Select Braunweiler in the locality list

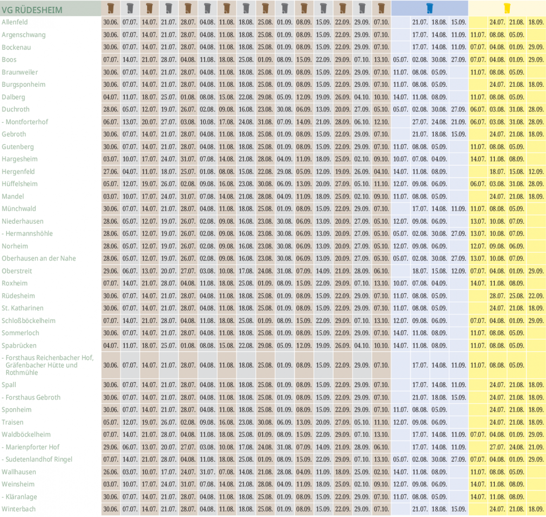point(20,72)
